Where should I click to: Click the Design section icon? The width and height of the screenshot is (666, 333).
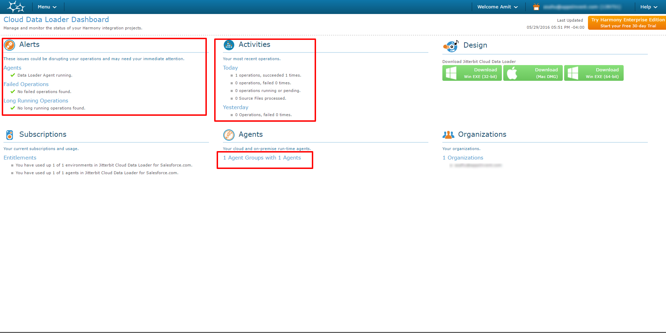click(451, 46)
